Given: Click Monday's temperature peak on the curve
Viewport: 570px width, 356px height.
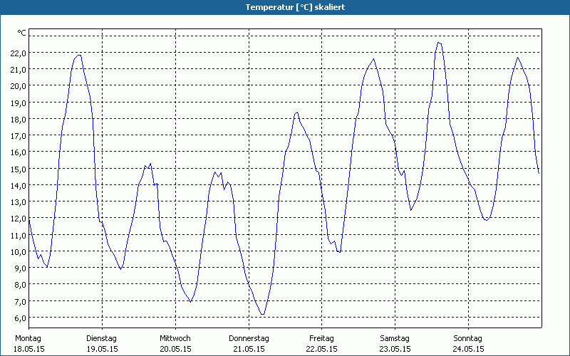Looking at the screenshot, I should [80, 55].
